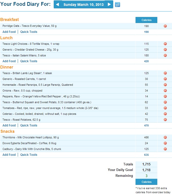
Task: Open the calendar date picker icon
Action: point(118,5)
